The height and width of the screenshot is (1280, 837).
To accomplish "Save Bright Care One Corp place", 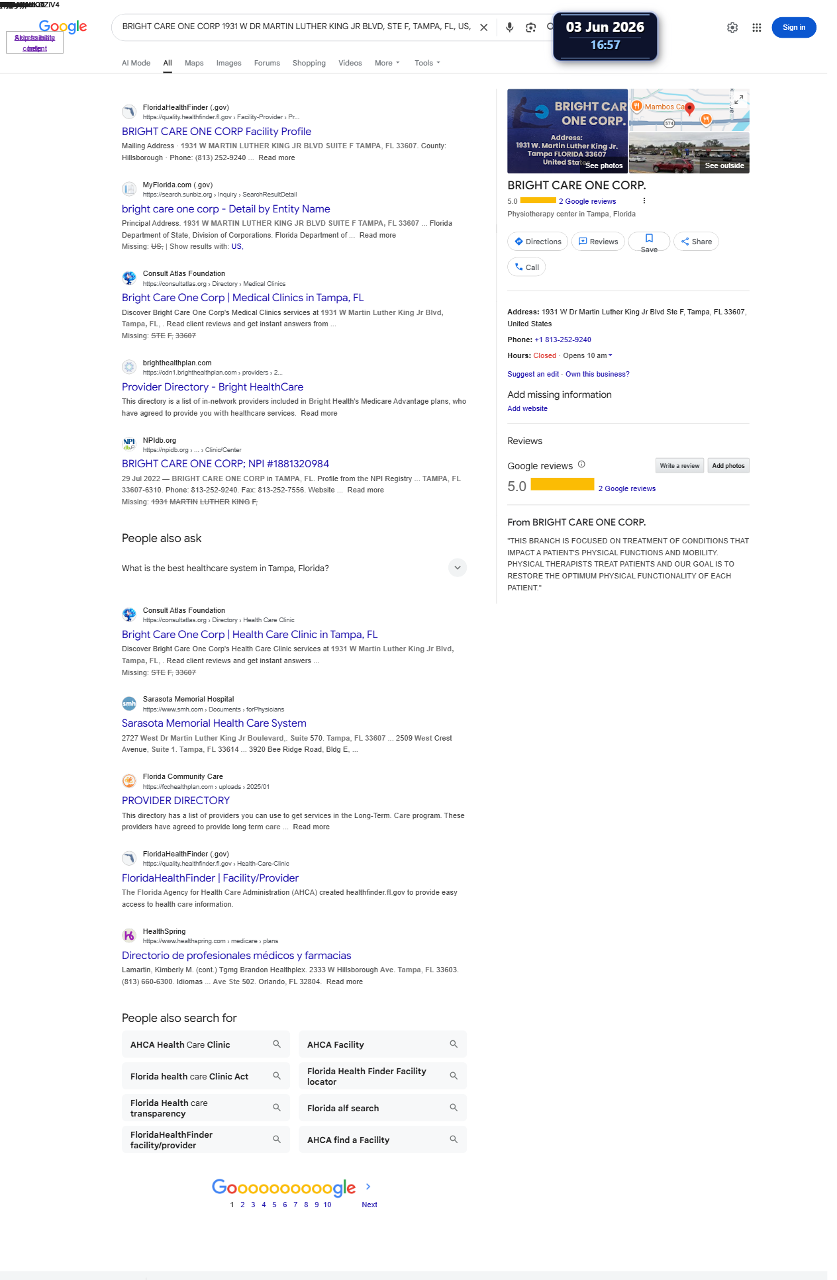I will coord(649,242).
